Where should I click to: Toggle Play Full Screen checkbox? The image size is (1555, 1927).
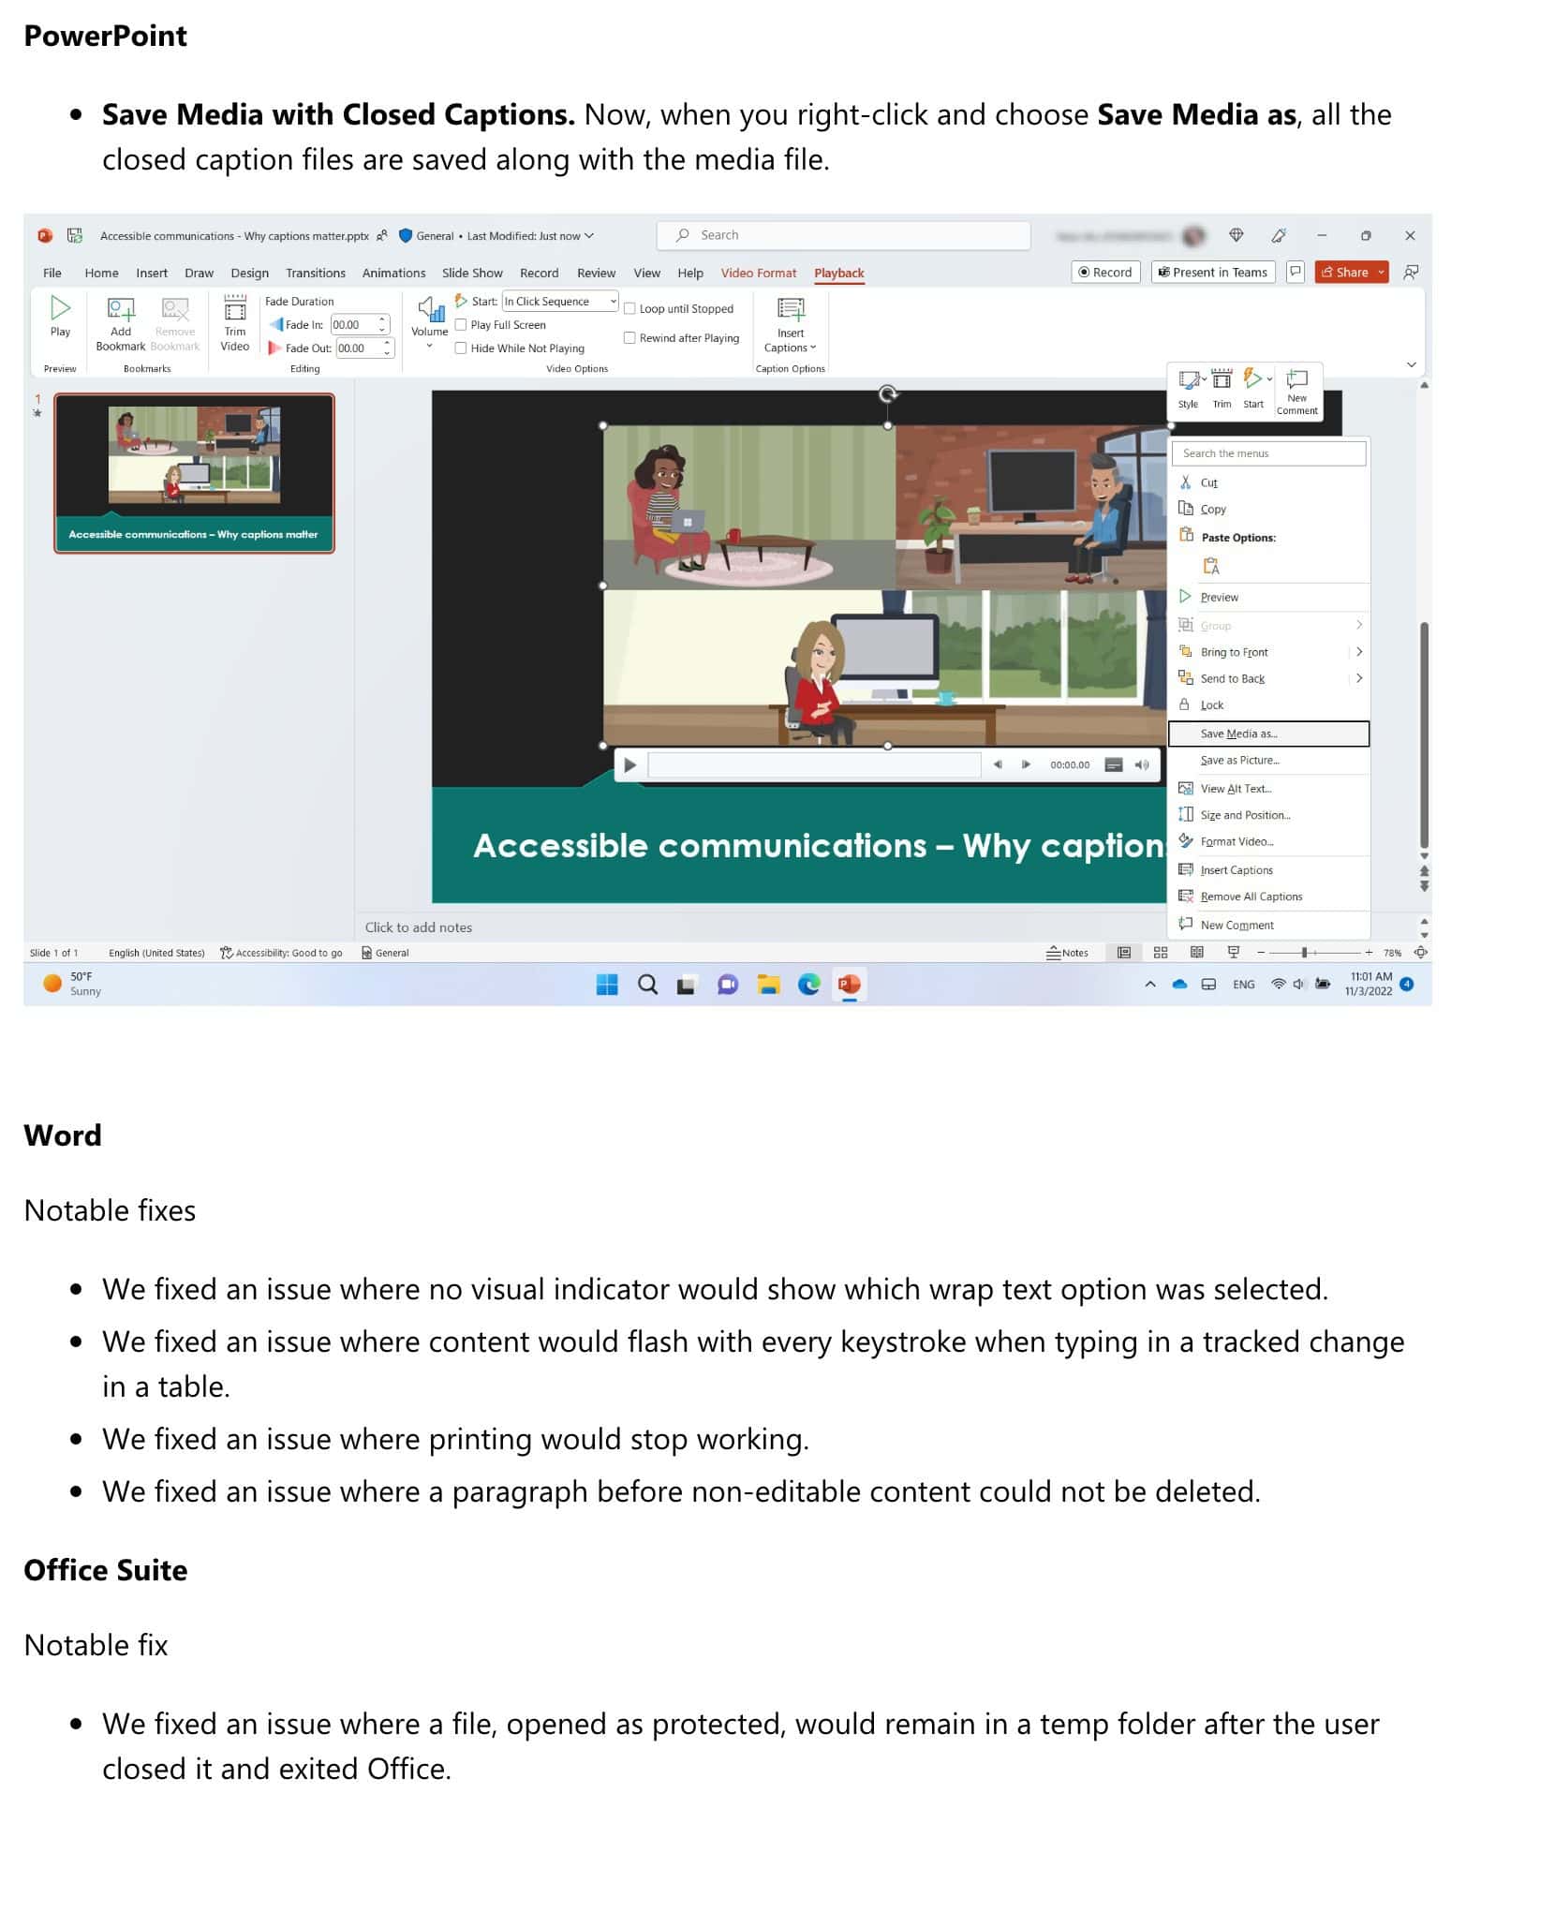pos(461,325)
